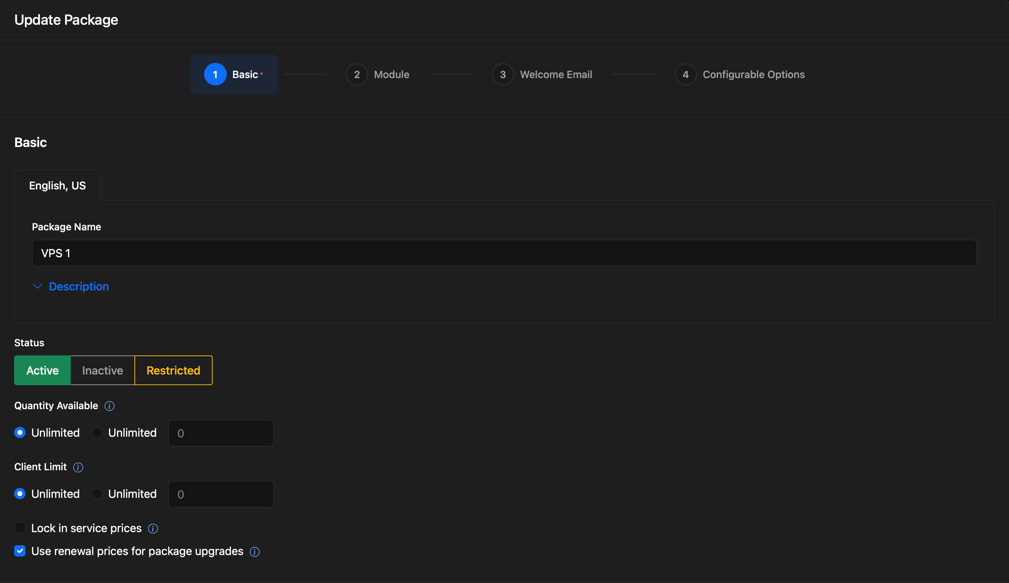Image resolution: width=1009 pixels, height=583 pixels.
Task: Click the renewal prices for upgrades info icon
Action: coord(255,552)
